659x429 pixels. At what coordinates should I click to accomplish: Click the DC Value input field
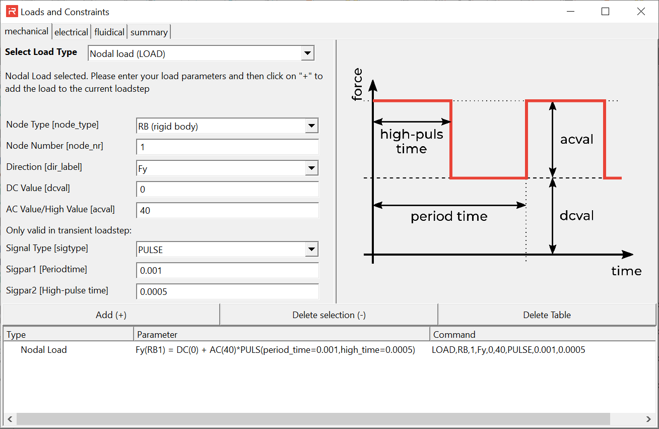click(227, 189)
